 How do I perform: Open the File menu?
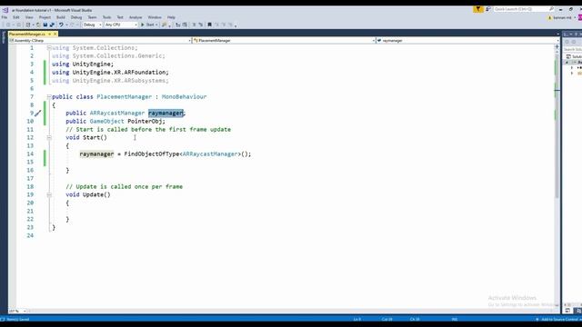coord(5,17)
